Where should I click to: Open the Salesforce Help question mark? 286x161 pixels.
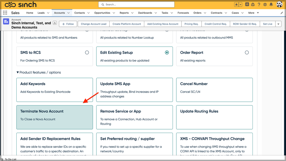pyautogui.click(x=259, y=5)
